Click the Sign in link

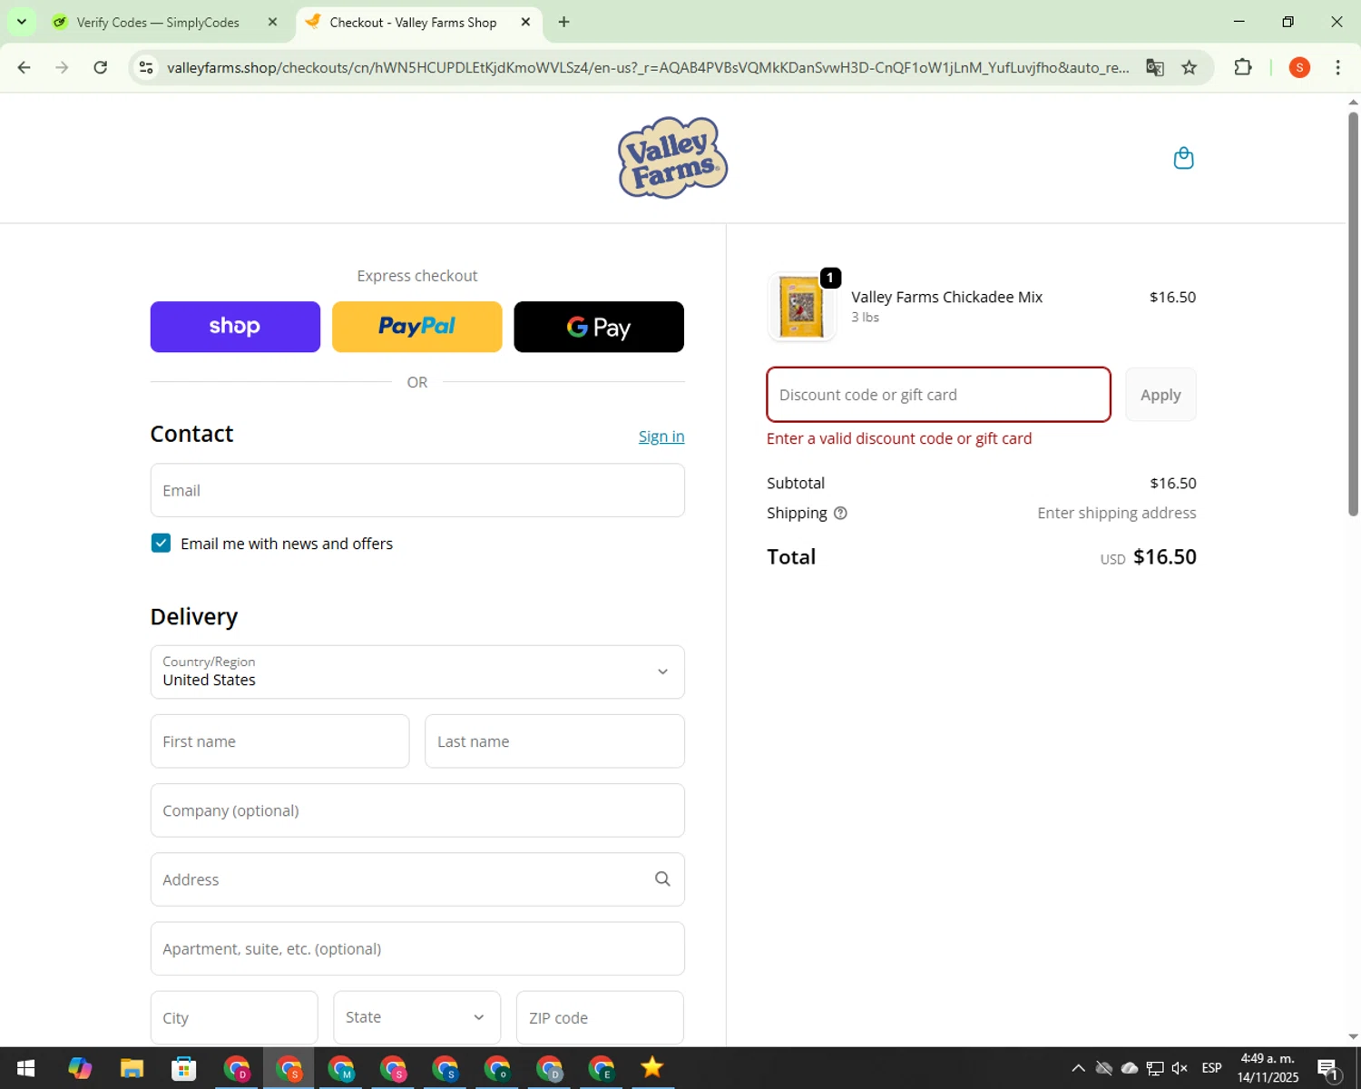click(x=661, y=437)
